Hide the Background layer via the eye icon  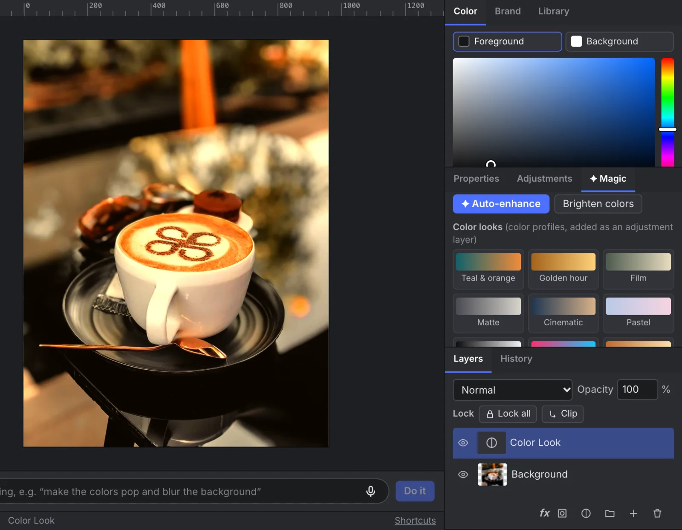(463, 475)
